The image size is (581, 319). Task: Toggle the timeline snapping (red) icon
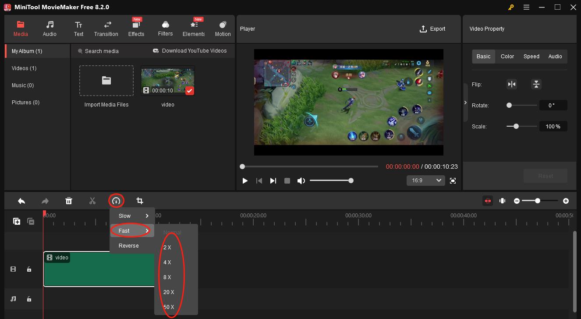coord(488,201)
